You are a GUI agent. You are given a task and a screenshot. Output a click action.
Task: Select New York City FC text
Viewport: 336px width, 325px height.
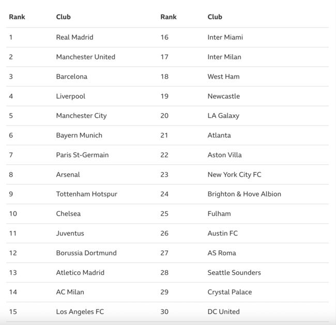234,175
